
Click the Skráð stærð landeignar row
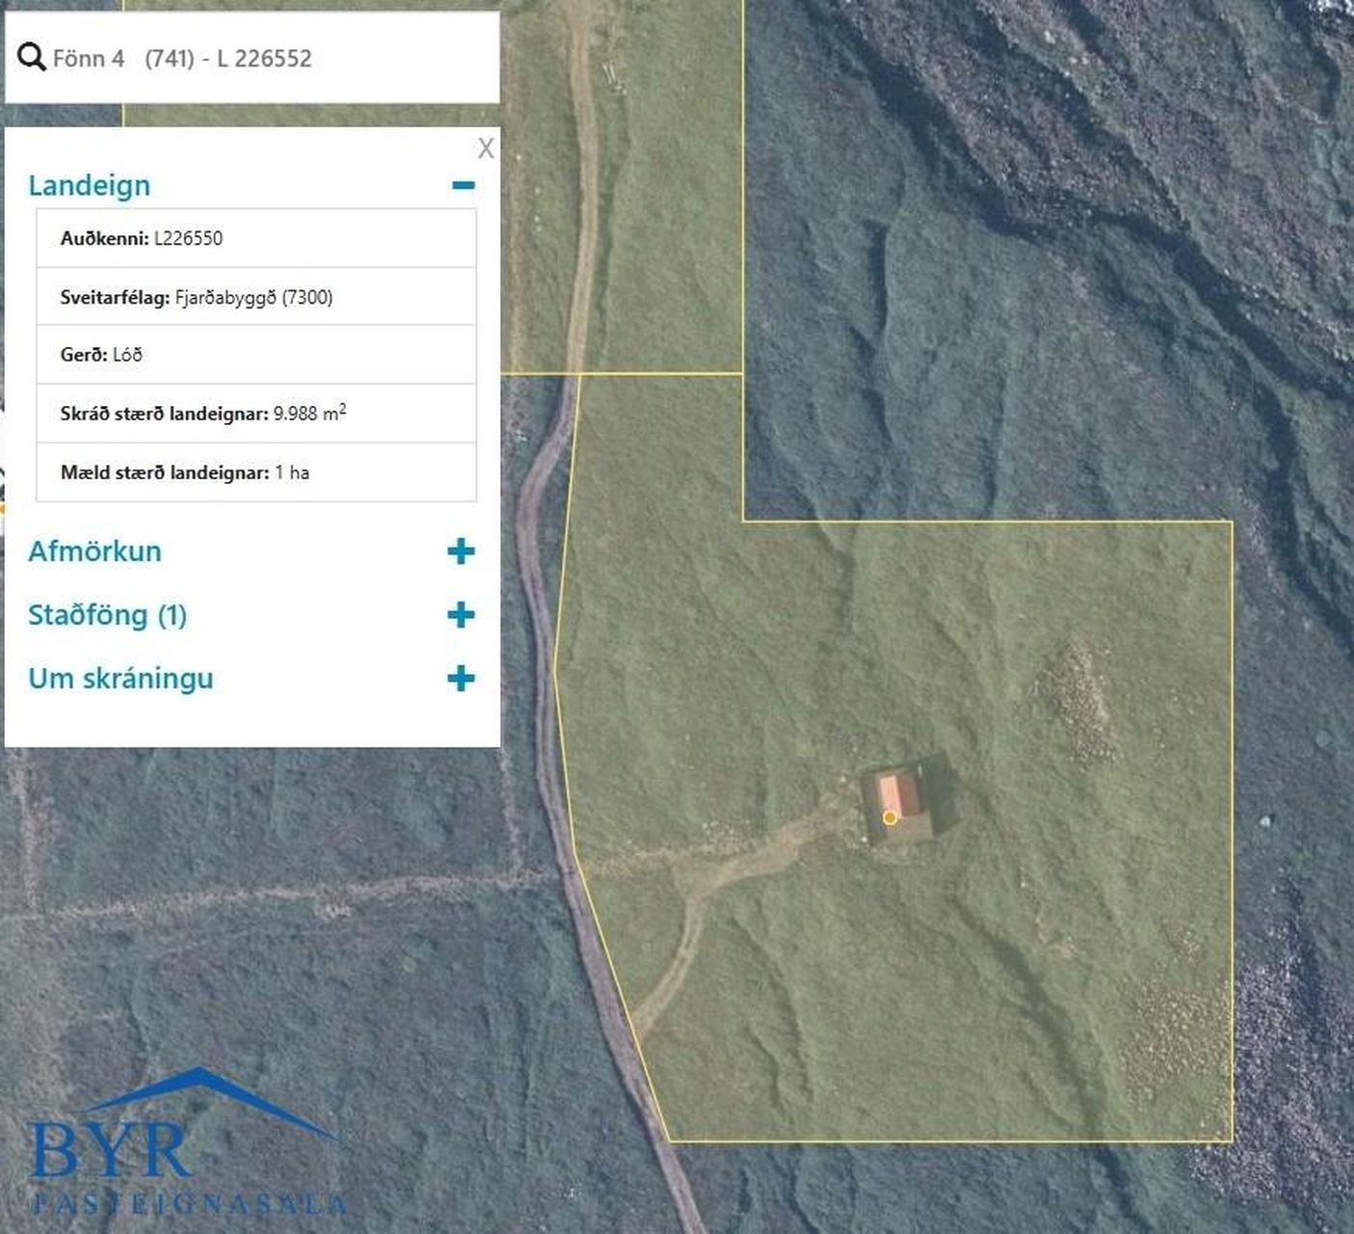coord(256,414)
